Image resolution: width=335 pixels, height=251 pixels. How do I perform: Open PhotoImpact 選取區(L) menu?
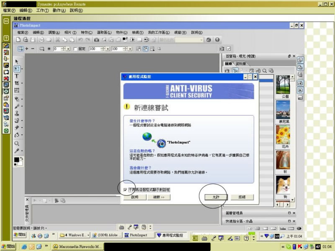(x=104, y=33)
